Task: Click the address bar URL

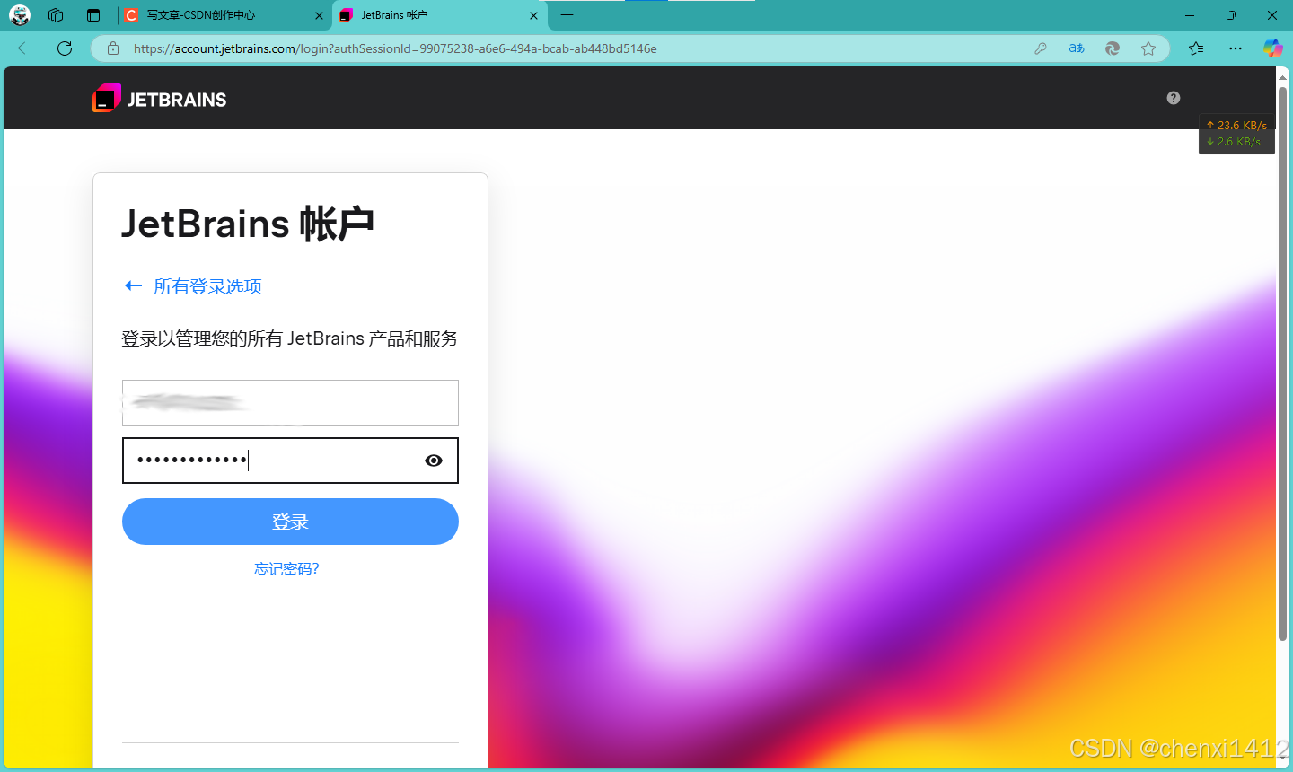Action: [x=395, y=48]
